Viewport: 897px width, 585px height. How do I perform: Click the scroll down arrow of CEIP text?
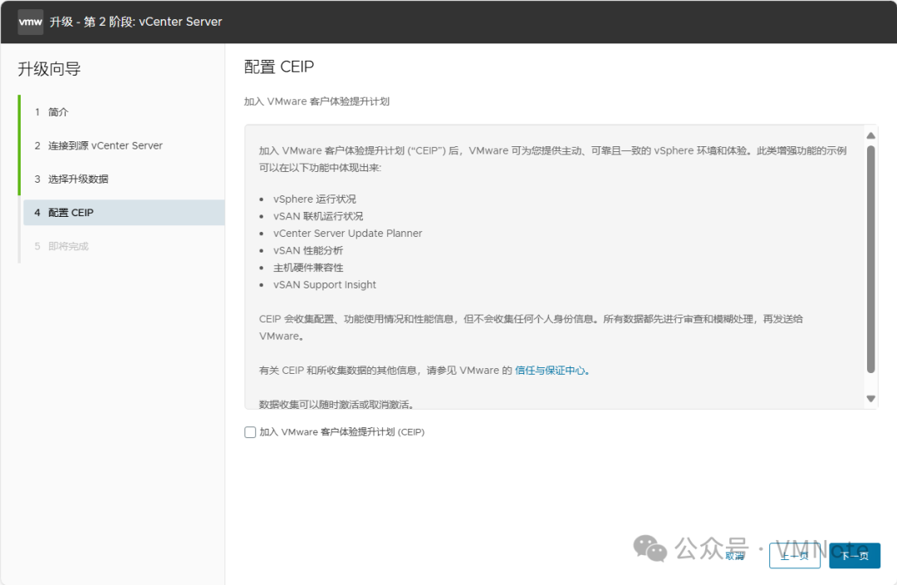pos(870,398)
